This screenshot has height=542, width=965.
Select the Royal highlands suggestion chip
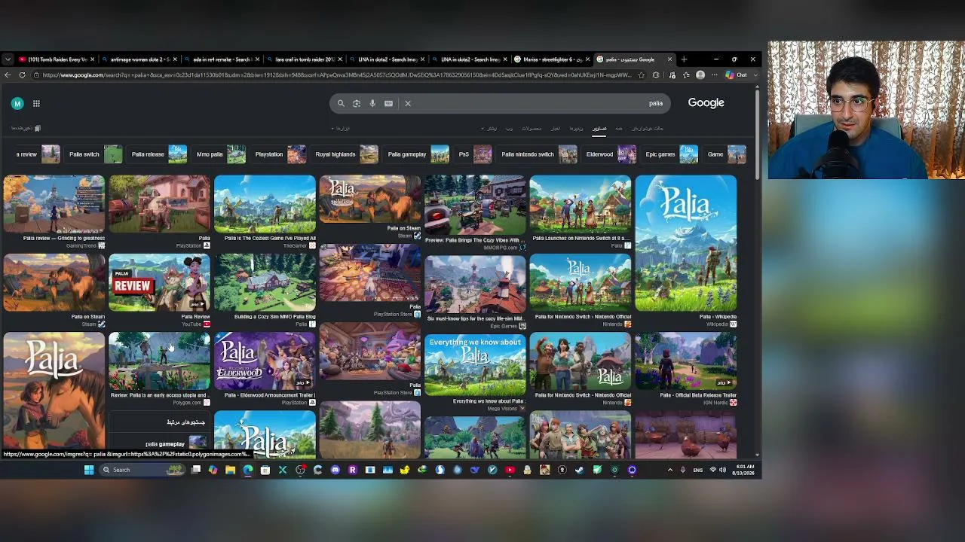click(346, 154)
